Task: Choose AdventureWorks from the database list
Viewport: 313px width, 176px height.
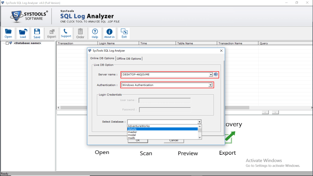Action: (139, 126)
